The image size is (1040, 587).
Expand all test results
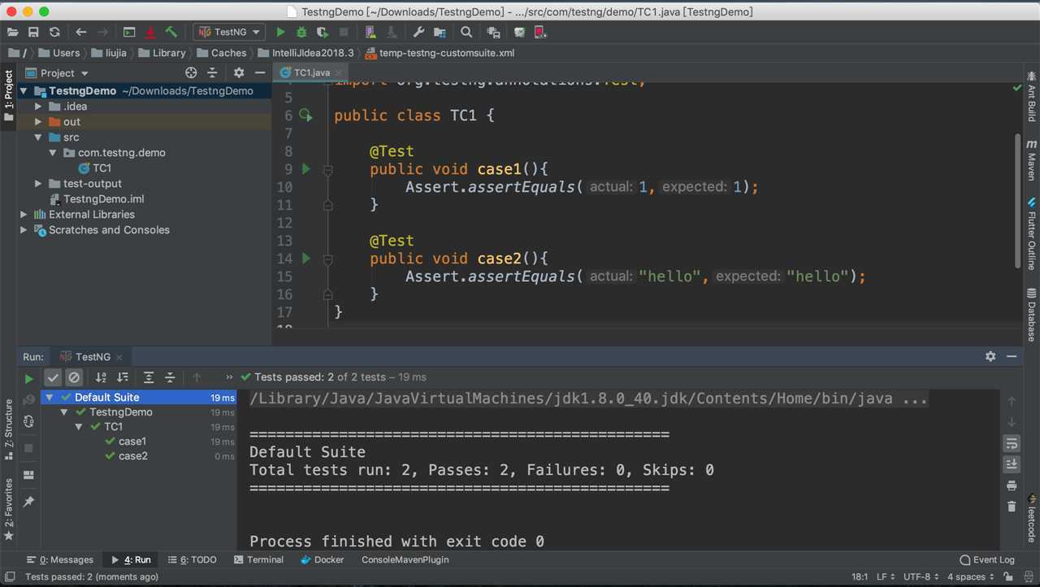149,377
